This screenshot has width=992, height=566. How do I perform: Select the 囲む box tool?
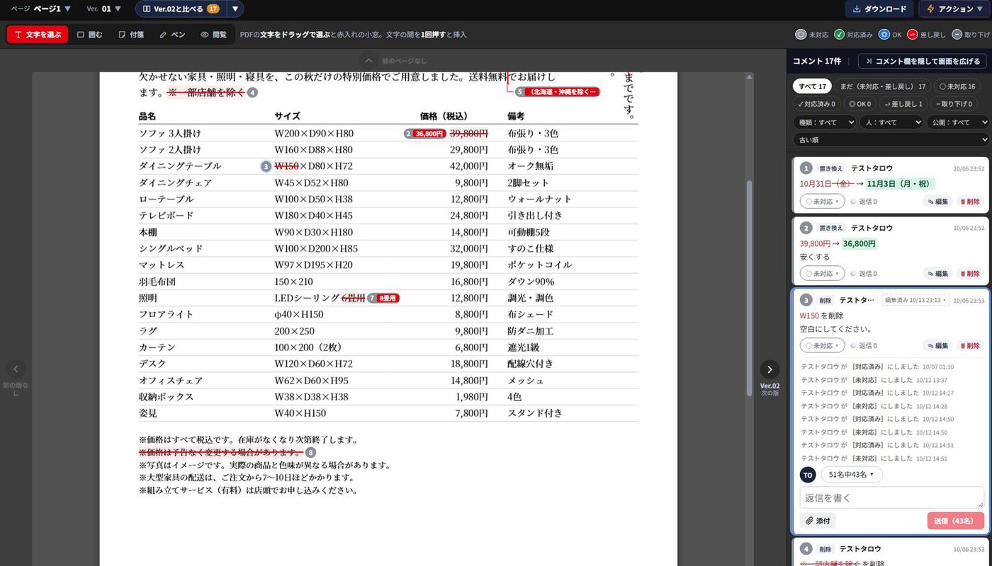point(90,34)
